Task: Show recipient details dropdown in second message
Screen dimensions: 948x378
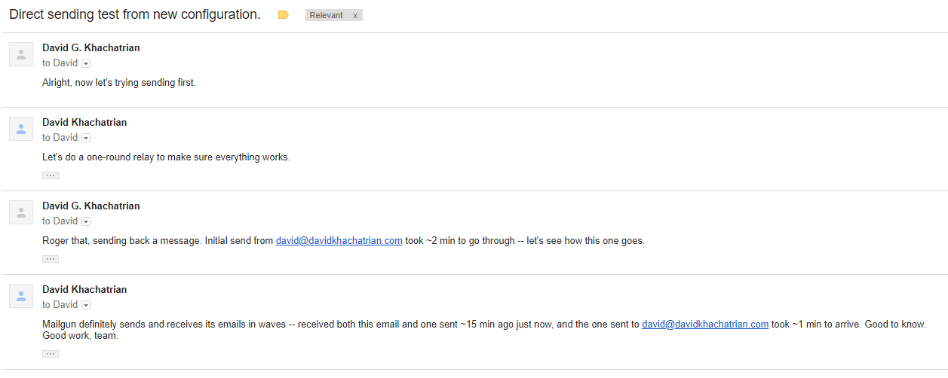Action: point(86,138)
